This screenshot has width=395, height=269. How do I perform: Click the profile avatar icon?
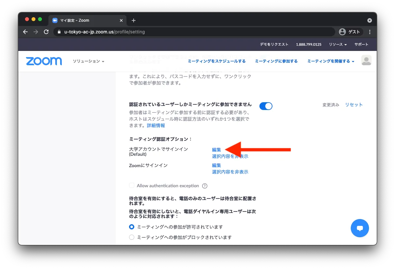(x=366, y=60)
